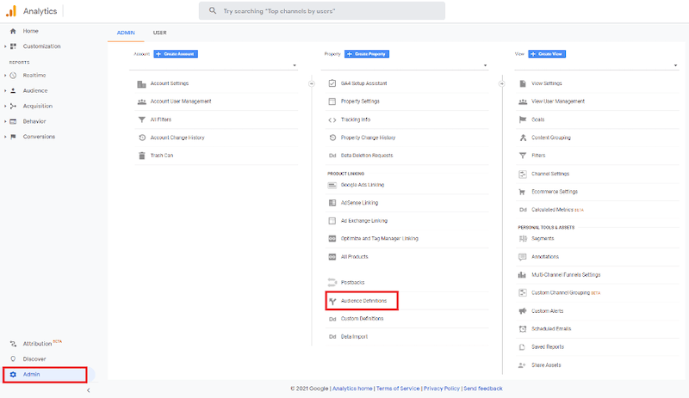Click the Ecommerce Settings cart icon

click(522, 192)
